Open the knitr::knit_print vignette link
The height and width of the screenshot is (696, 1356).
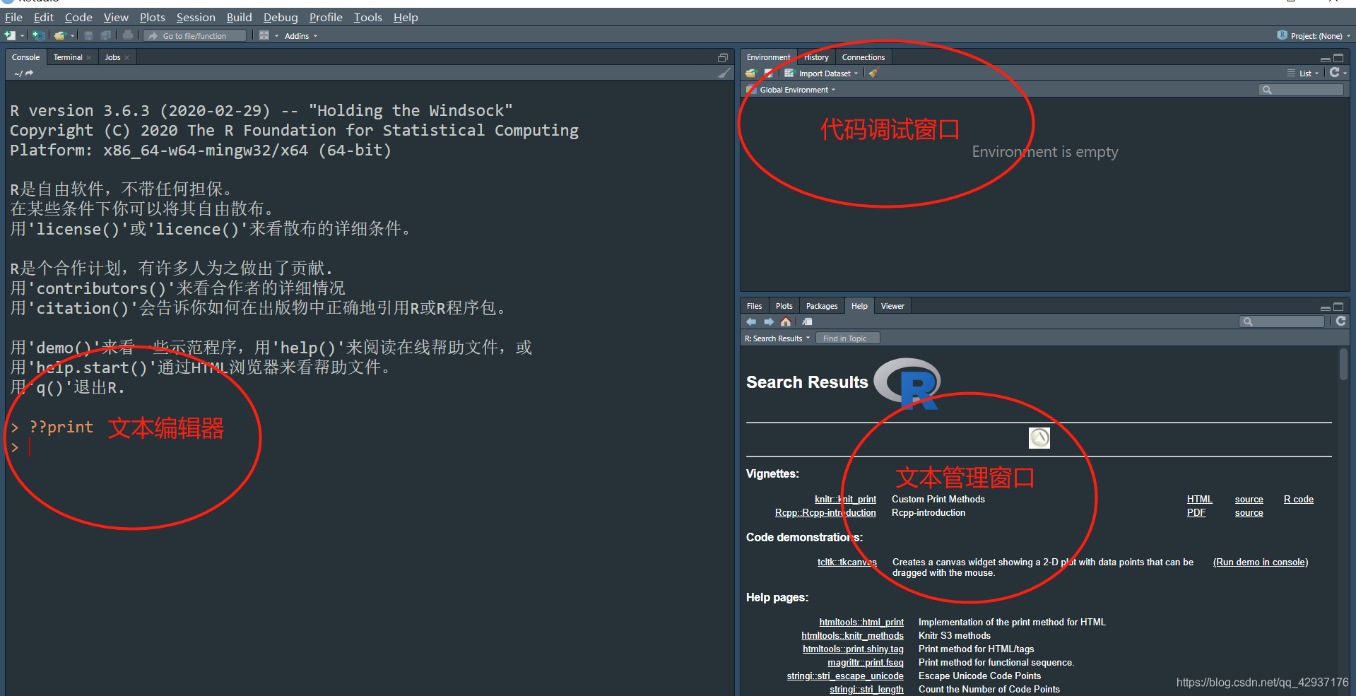coord(845,500)
